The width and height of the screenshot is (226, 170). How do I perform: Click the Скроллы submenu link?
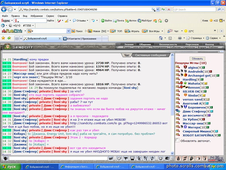point(189,47)
